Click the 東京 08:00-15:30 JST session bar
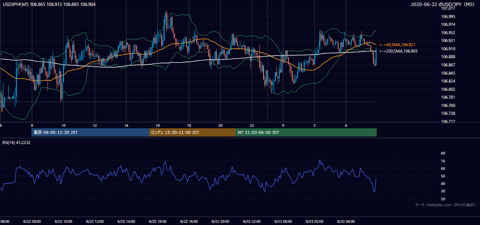Image resolution: width=480 pixels, height=225 pixels. (90, 132)
